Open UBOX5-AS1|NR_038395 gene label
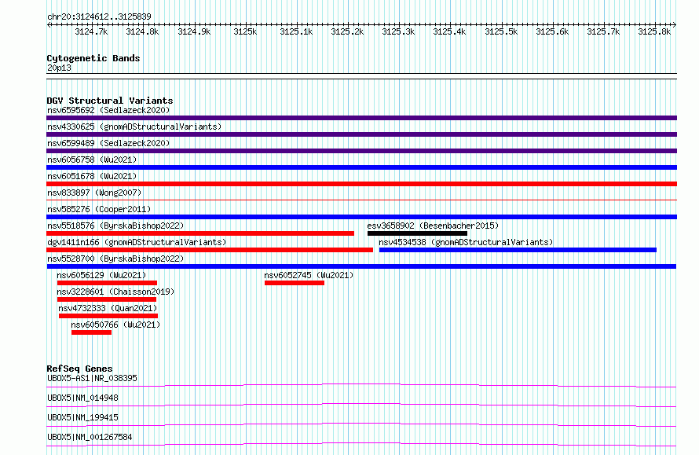This screenshot has width=699, height=455. click(x=92, y=378)
